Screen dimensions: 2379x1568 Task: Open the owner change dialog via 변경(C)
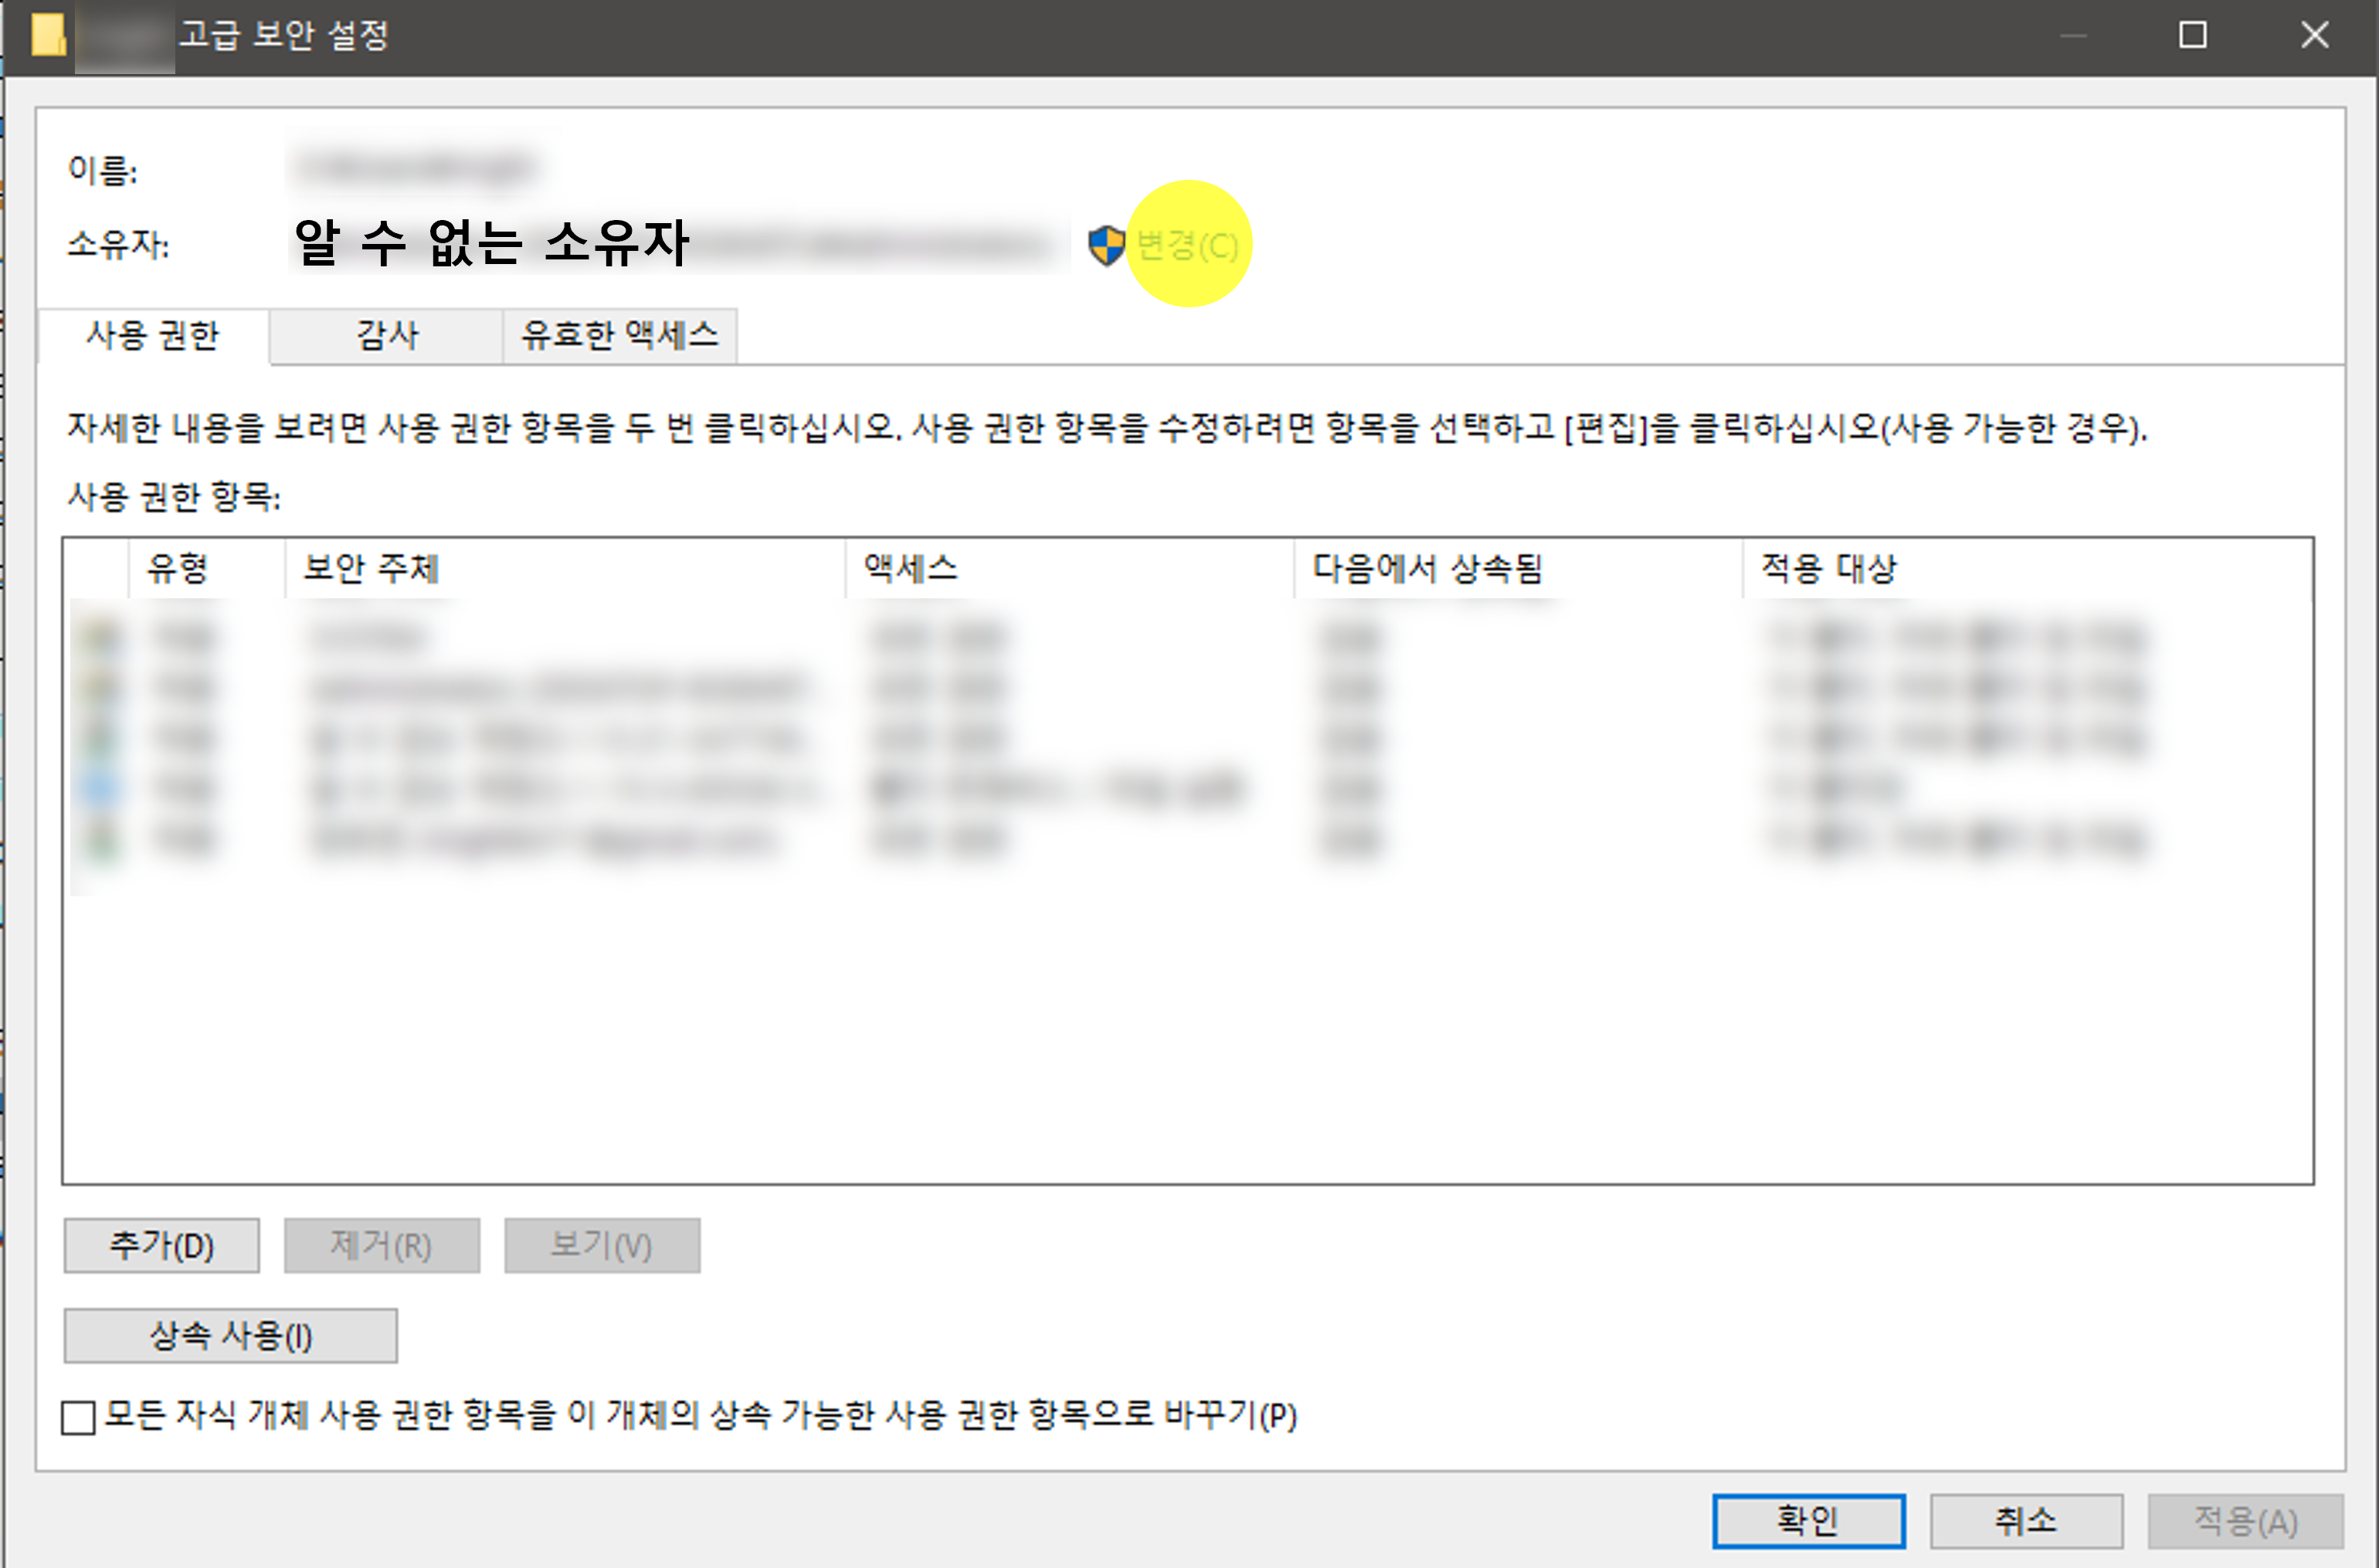[x=1189, y=246]
